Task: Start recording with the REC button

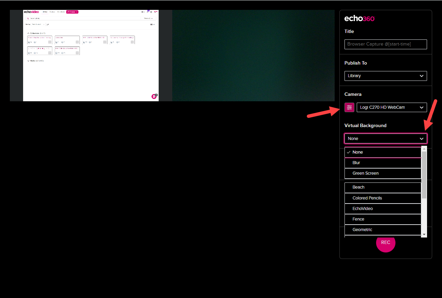Action: click(x=386, y=243)
